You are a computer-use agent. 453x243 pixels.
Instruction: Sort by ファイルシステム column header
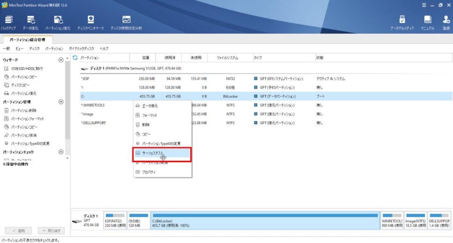[230, 58]
